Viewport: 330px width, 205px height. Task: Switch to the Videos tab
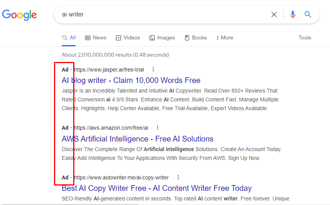coord(128,37)
